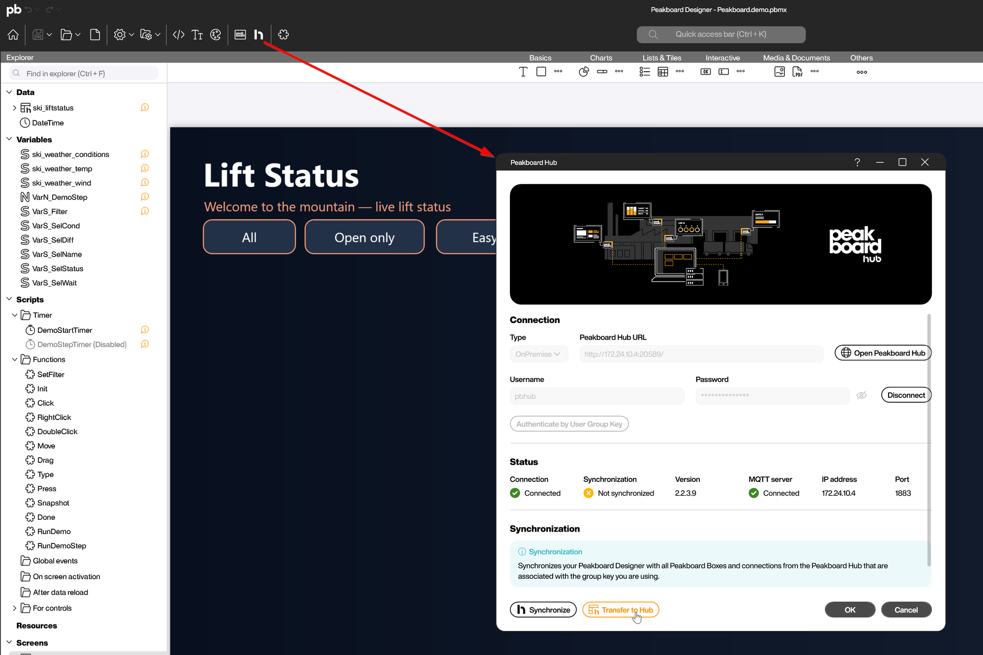Open the Home icon in the toolbar

coord(13,34)
